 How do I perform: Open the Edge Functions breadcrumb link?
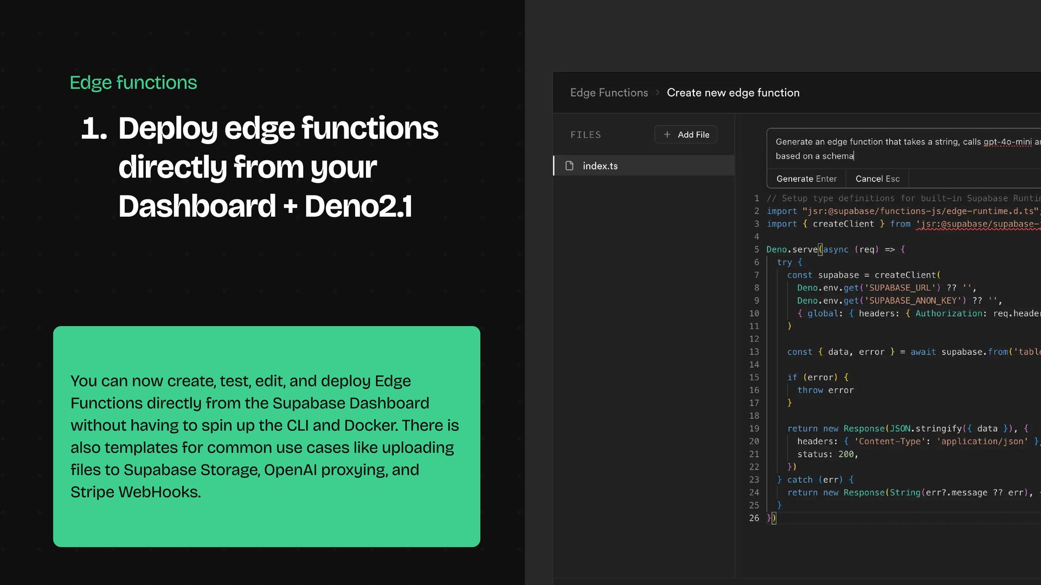click(608, 93)
